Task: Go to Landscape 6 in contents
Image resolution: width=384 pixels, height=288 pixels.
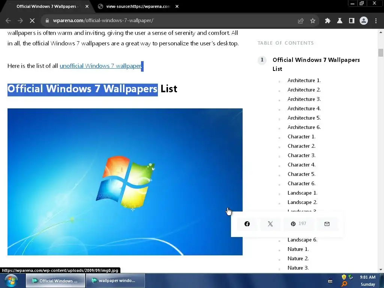Action: pyautogui.click(x=303, y=240)
